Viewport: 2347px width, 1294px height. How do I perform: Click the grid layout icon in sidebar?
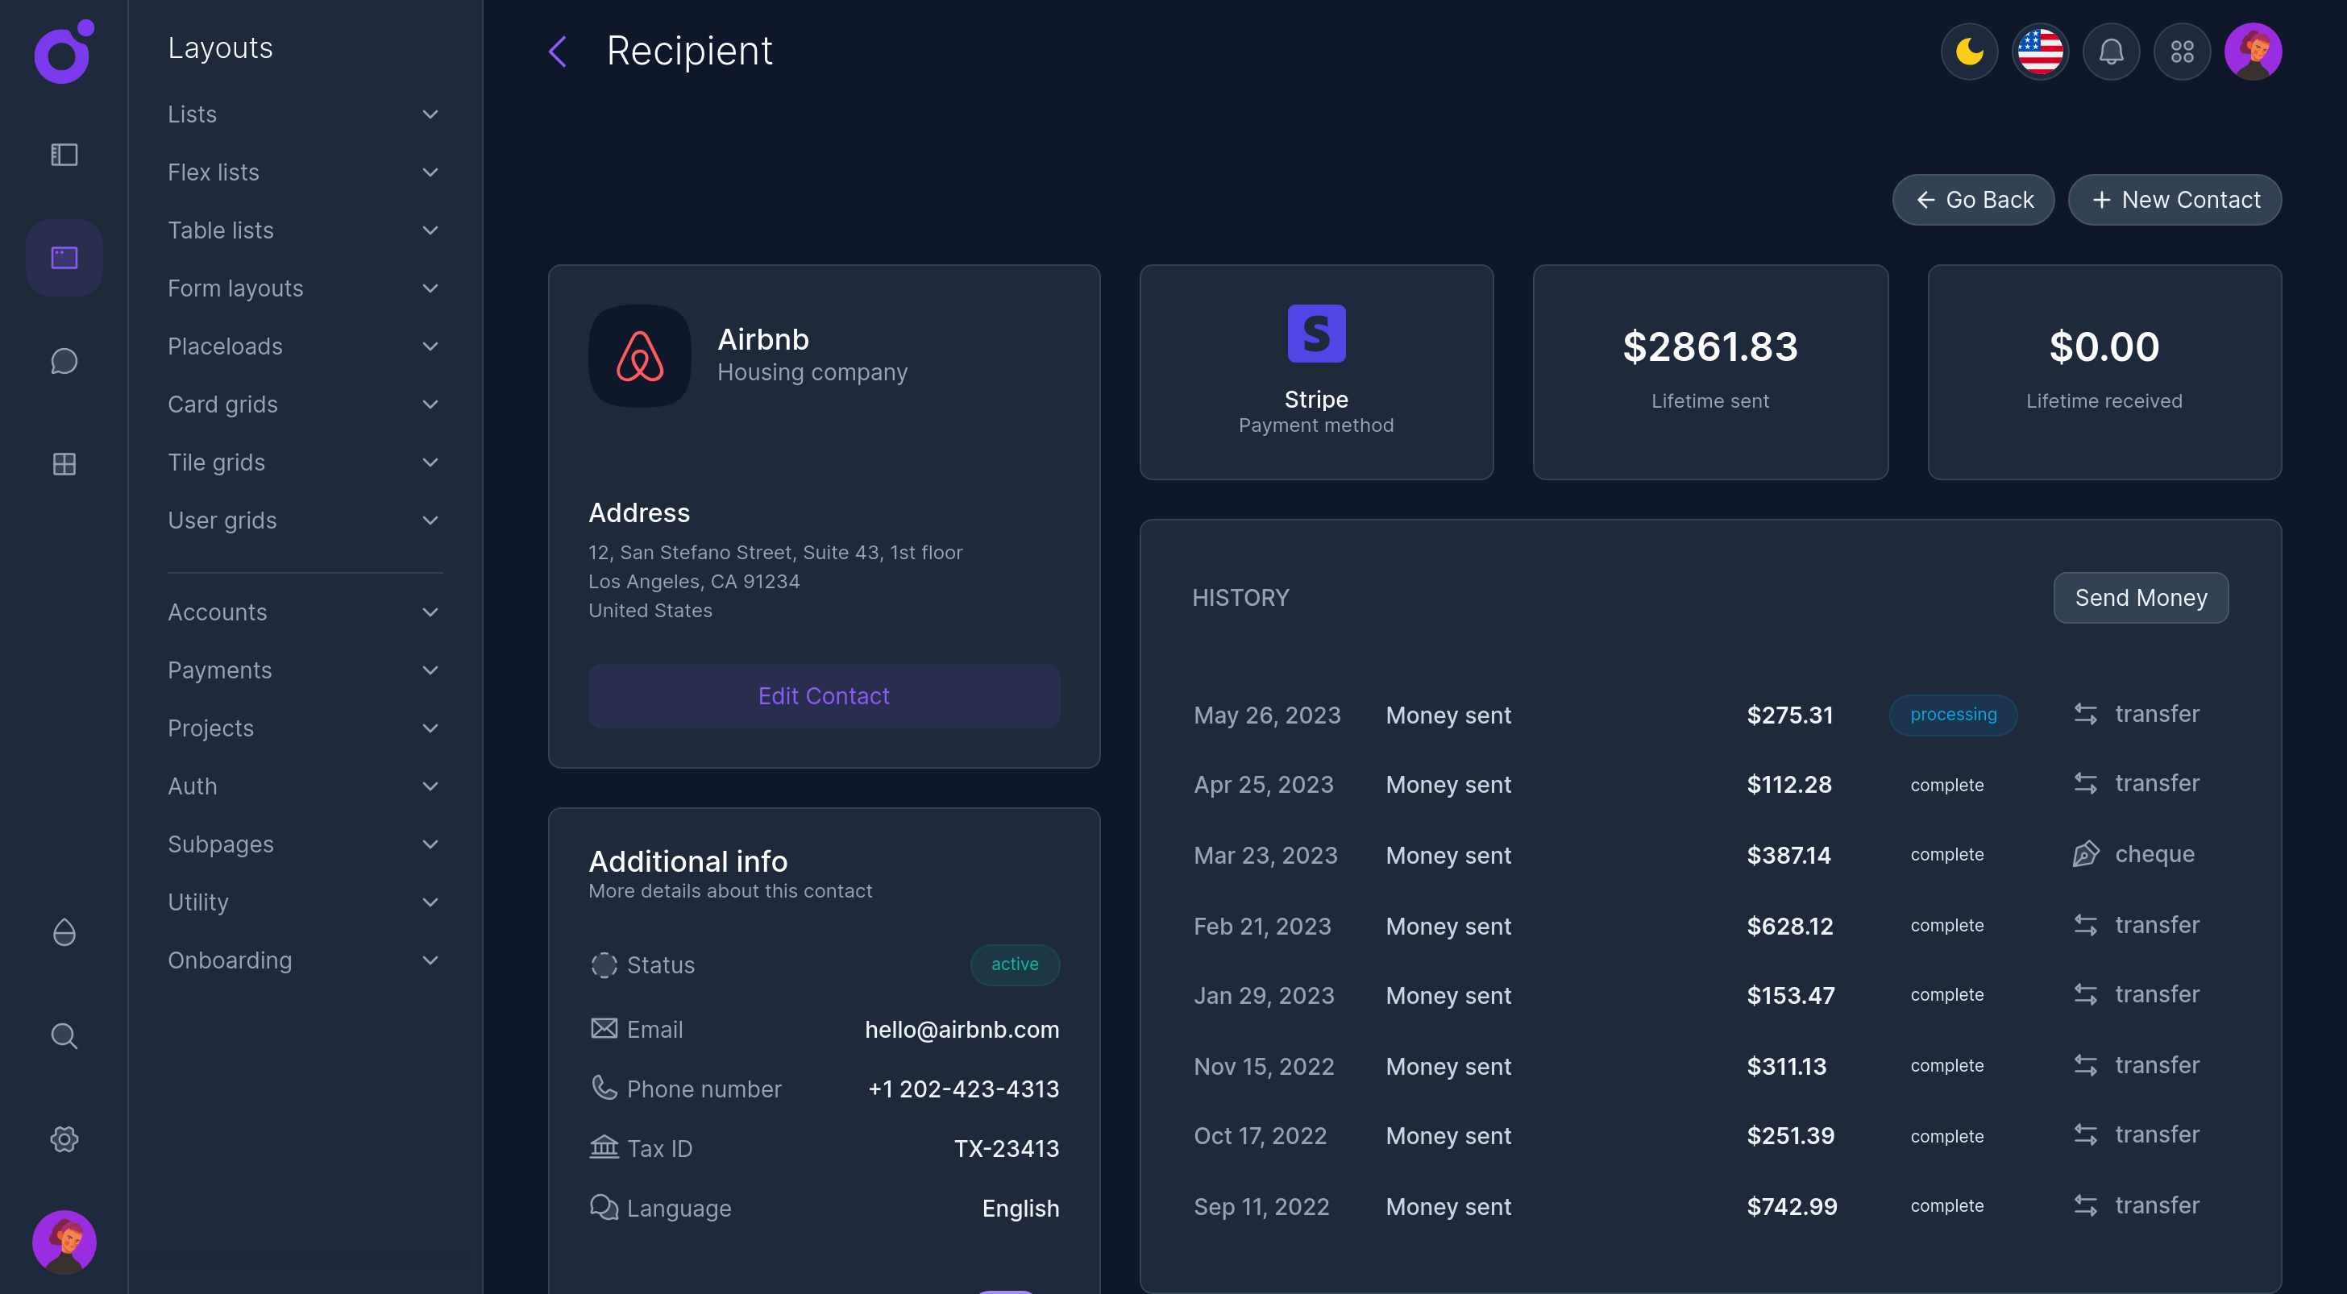[64, 464]
